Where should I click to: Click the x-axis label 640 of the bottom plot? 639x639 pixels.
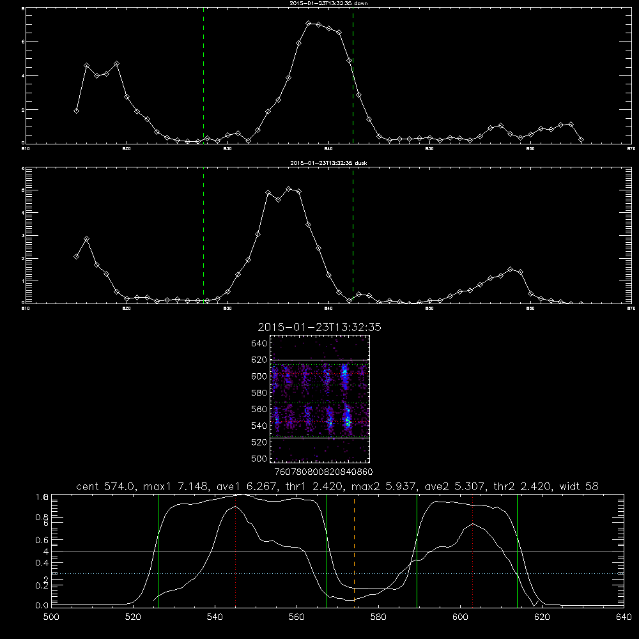(x=624, y=617)
